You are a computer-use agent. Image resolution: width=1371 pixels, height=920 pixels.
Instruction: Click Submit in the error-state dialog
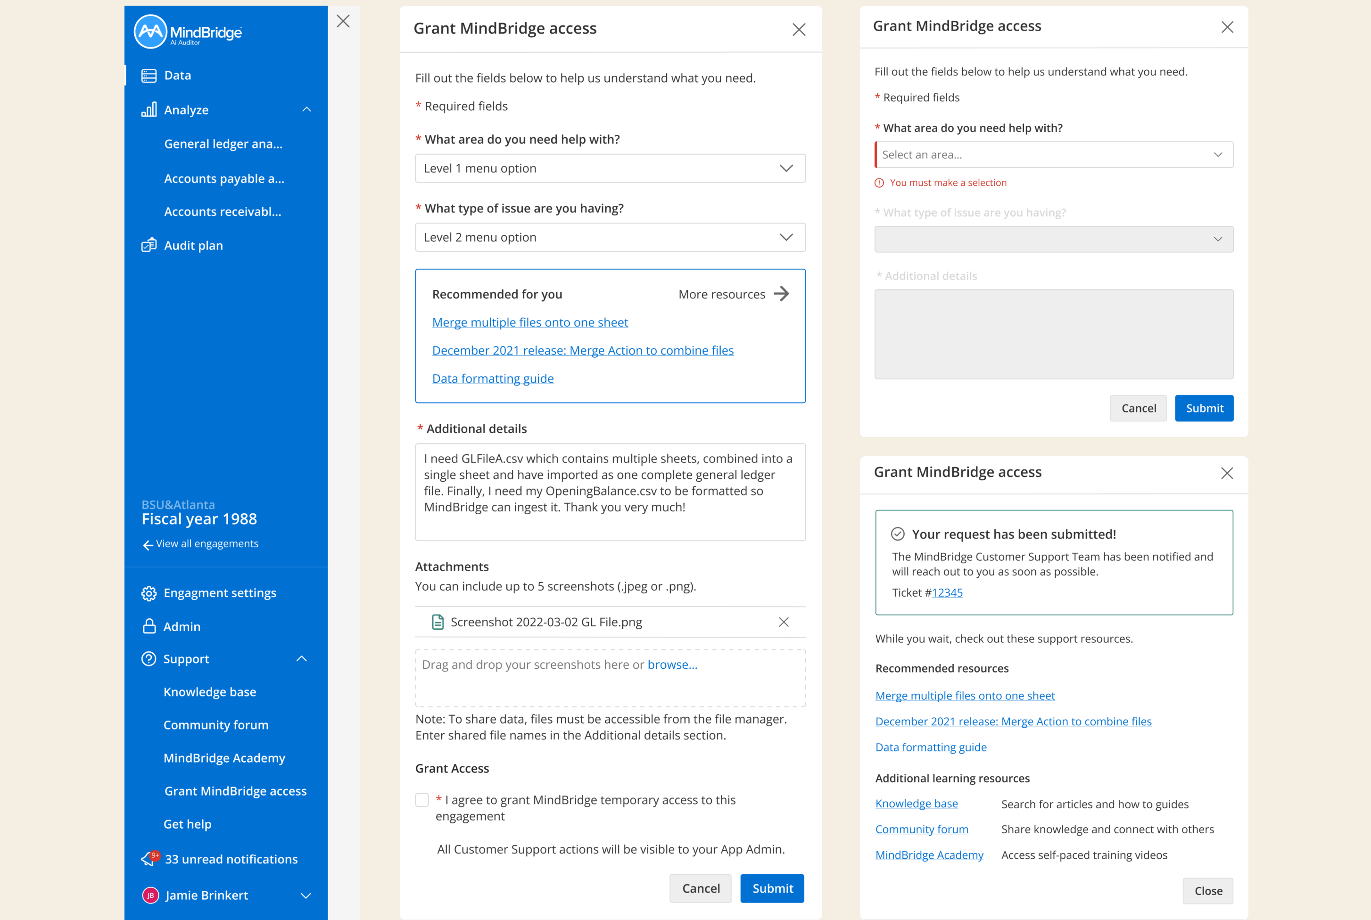[x=1204, y=408]
